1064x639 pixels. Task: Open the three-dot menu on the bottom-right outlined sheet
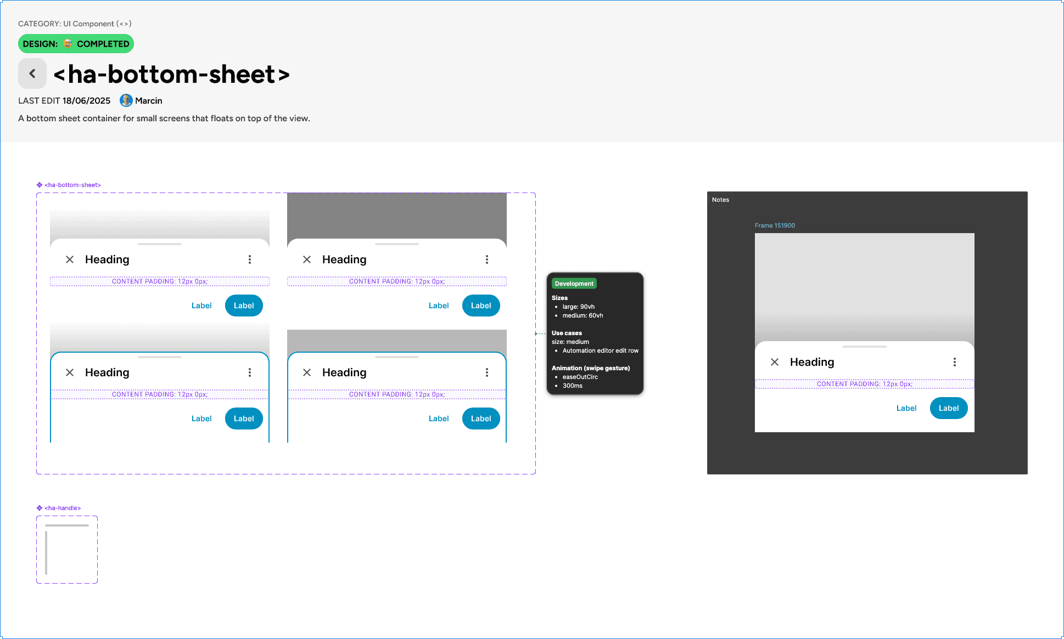487,372
